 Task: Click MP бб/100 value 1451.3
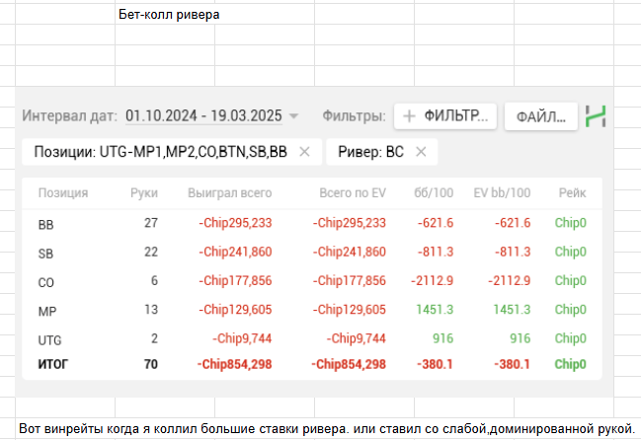click(435, 310)
